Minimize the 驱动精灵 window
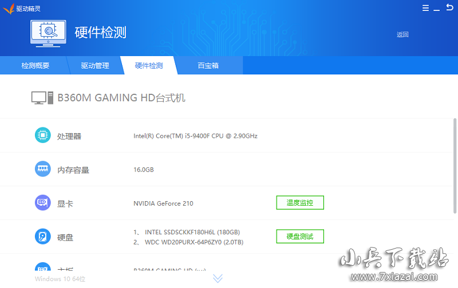Viewport: 458px width, 288px height. coord(436,10)
